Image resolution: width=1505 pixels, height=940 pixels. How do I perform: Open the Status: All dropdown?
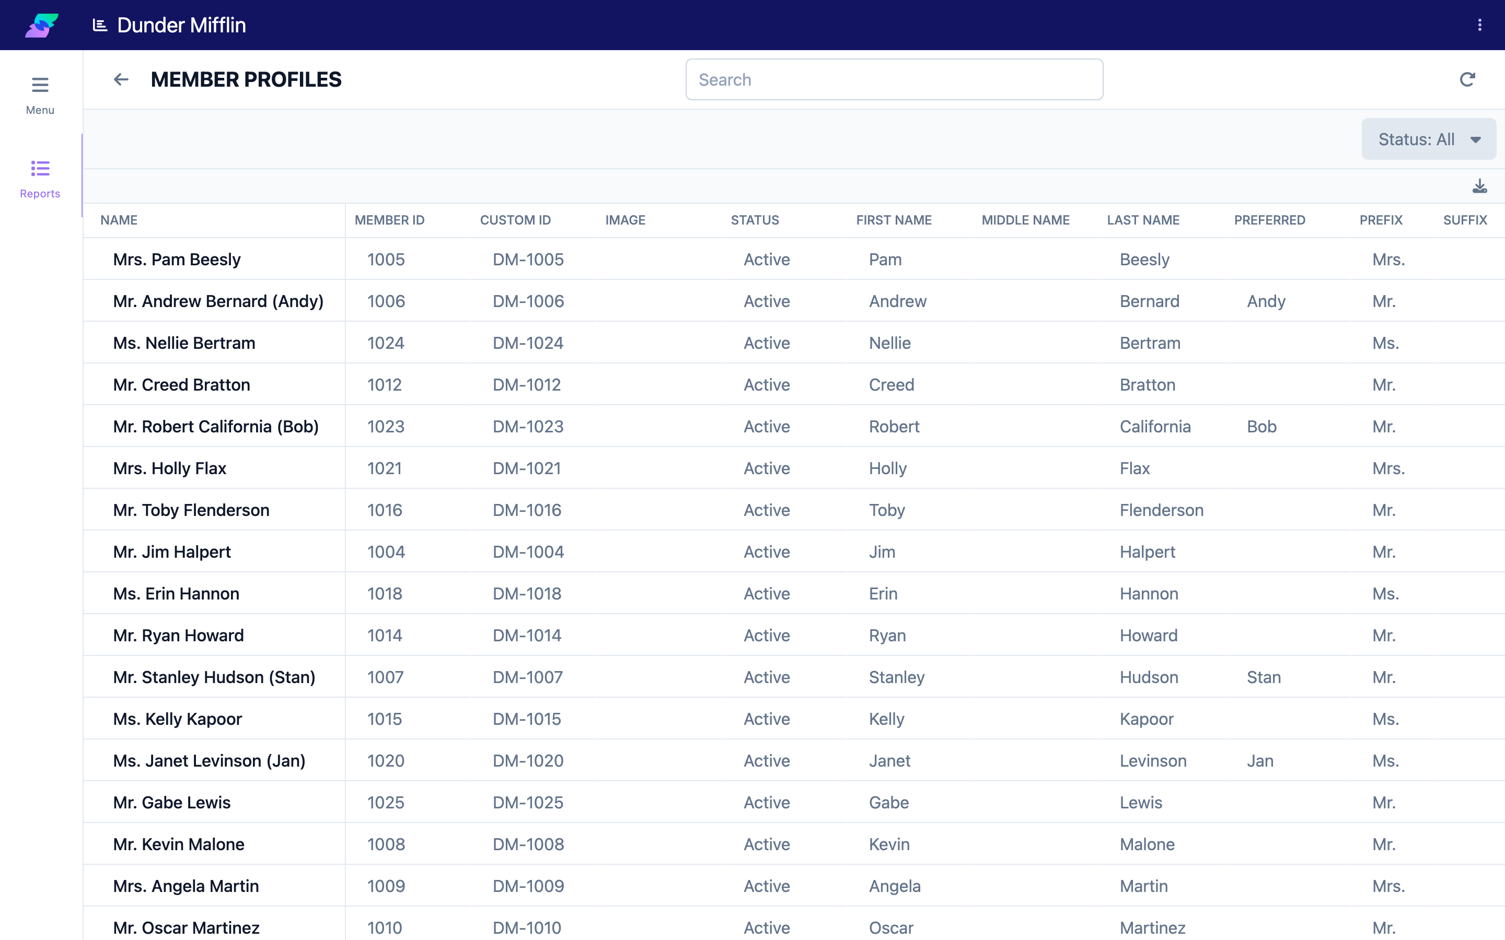(x=1429, y=139)
